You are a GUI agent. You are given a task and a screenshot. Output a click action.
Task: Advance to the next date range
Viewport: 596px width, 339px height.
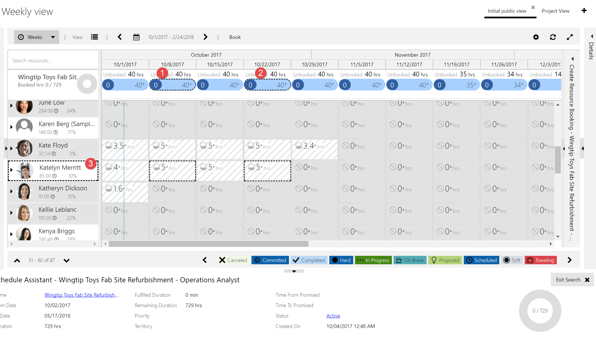click(206, 37)
